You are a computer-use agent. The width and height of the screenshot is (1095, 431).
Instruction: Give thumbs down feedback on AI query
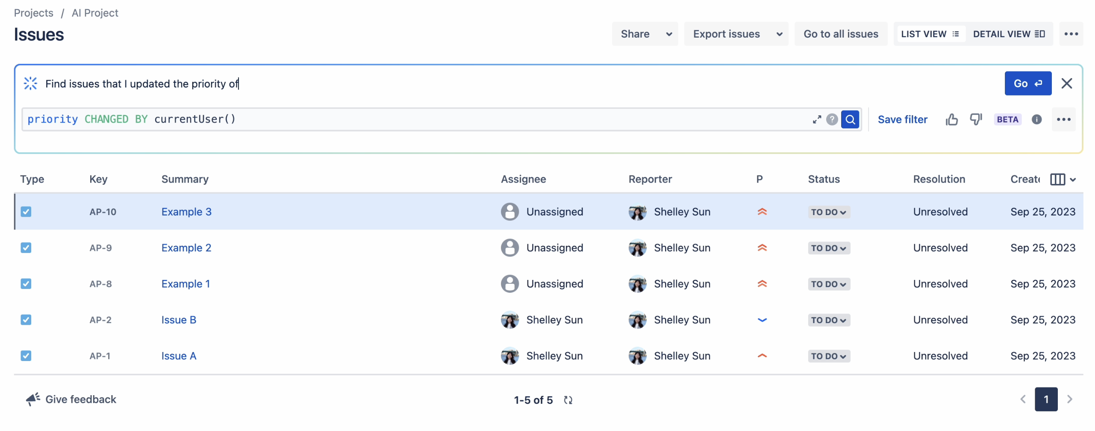(976, 119)
